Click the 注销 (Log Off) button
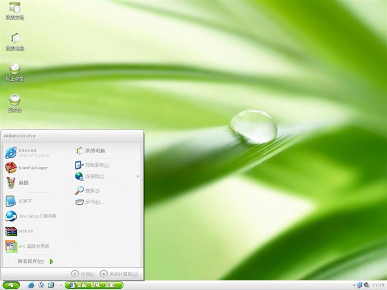 (x=83, y=274)
